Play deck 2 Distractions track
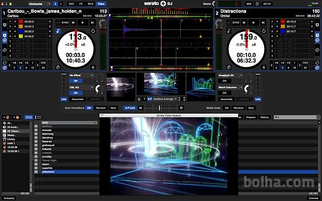The image size is (322, 201). (x=254, y=23)
